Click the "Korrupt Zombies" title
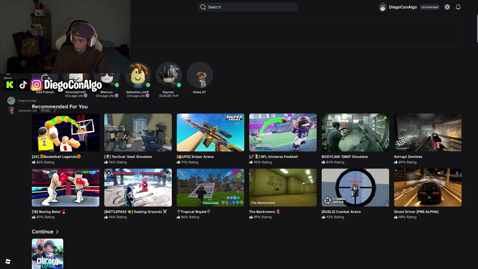 click(x=408, y=157)
